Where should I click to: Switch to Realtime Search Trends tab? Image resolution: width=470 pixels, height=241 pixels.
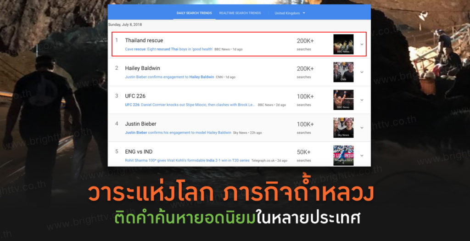pos(240,13)
